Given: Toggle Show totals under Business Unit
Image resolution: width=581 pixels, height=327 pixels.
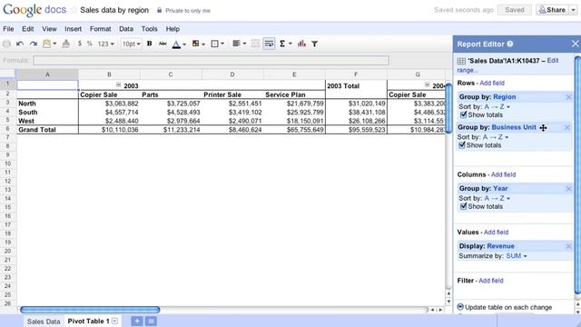Looking at the screenshot, I should [462, 145].
